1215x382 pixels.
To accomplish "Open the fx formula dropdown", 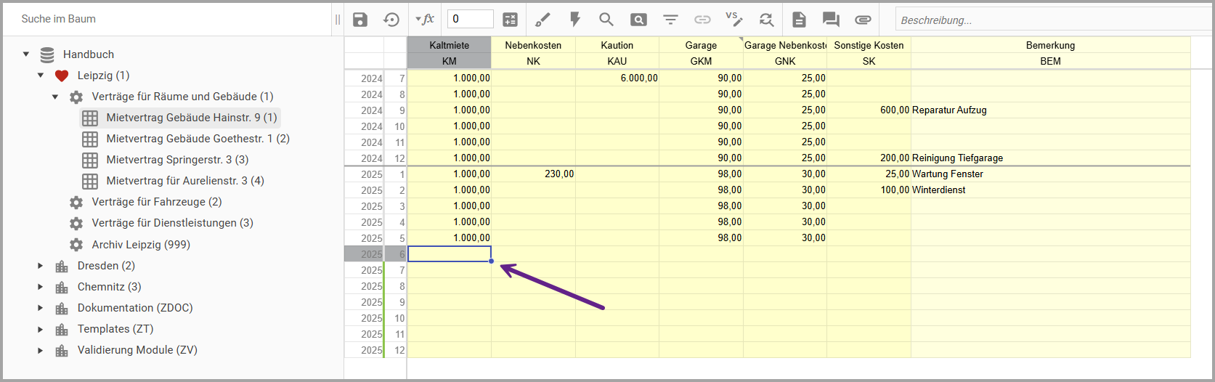I will (x=425, y=20).
